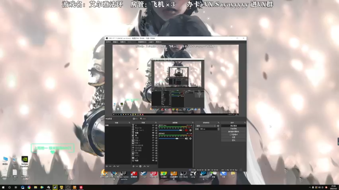Click the transition duration 300 ms field

tap(208, 129)
